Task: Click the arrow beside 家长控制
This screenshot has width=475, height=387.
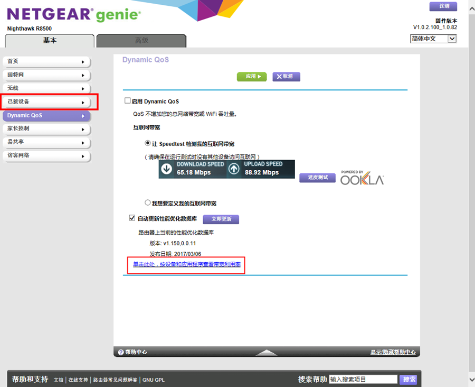Action: point(83,129)
